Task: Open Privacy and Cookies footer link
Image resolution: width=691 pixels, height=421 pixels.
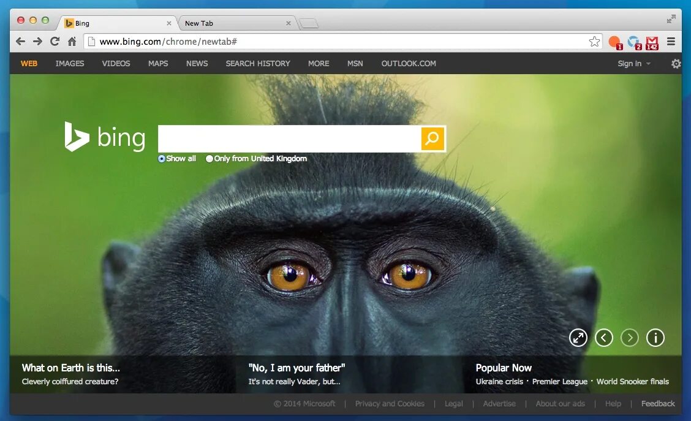Action: (390, 404)
